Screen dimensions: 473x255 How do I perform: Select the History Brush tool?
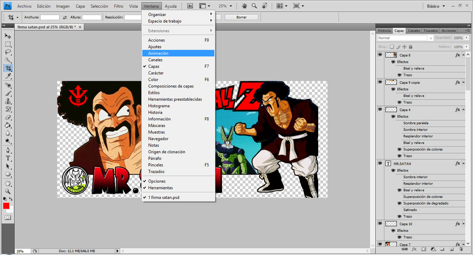click(x=8, y=109)
